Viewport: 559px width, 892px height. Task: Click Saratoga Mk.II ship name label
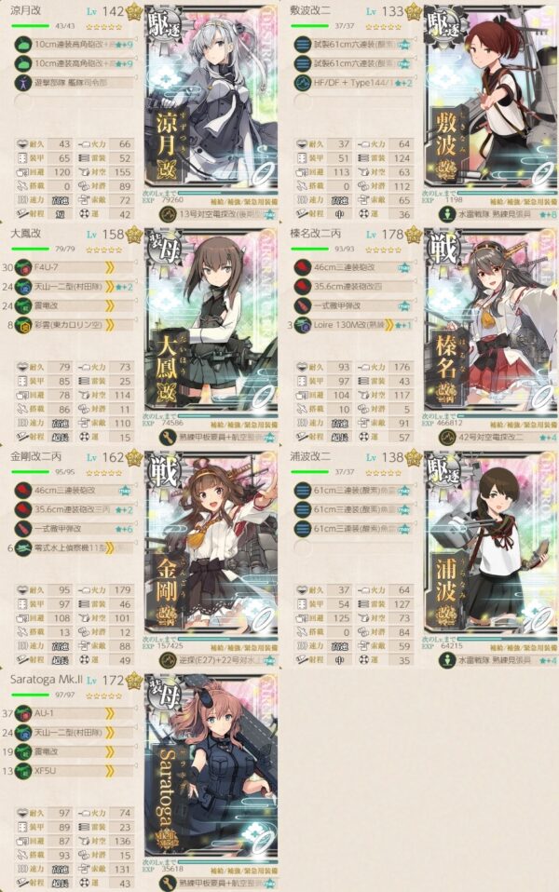[x=46, y=679]
